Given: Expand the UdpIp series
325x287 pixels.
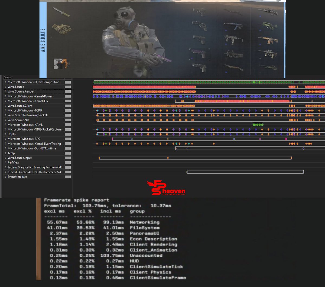Looking at the screenshot, I should [5, 134].
